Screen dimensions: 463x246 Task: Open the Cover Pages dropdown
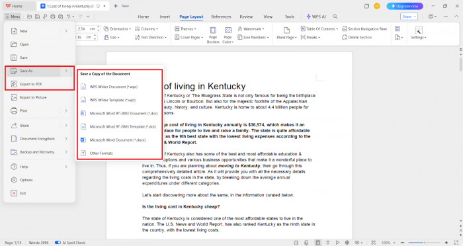[x=189, y=37]
